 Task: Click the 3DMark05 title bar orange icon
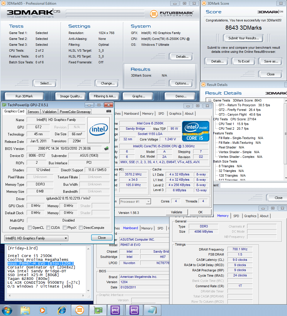click(x=4, y=4)
